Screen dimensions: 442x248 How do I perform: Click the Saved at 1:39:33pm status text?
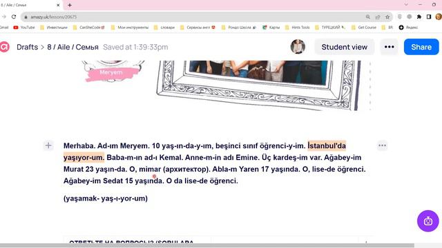135,47
